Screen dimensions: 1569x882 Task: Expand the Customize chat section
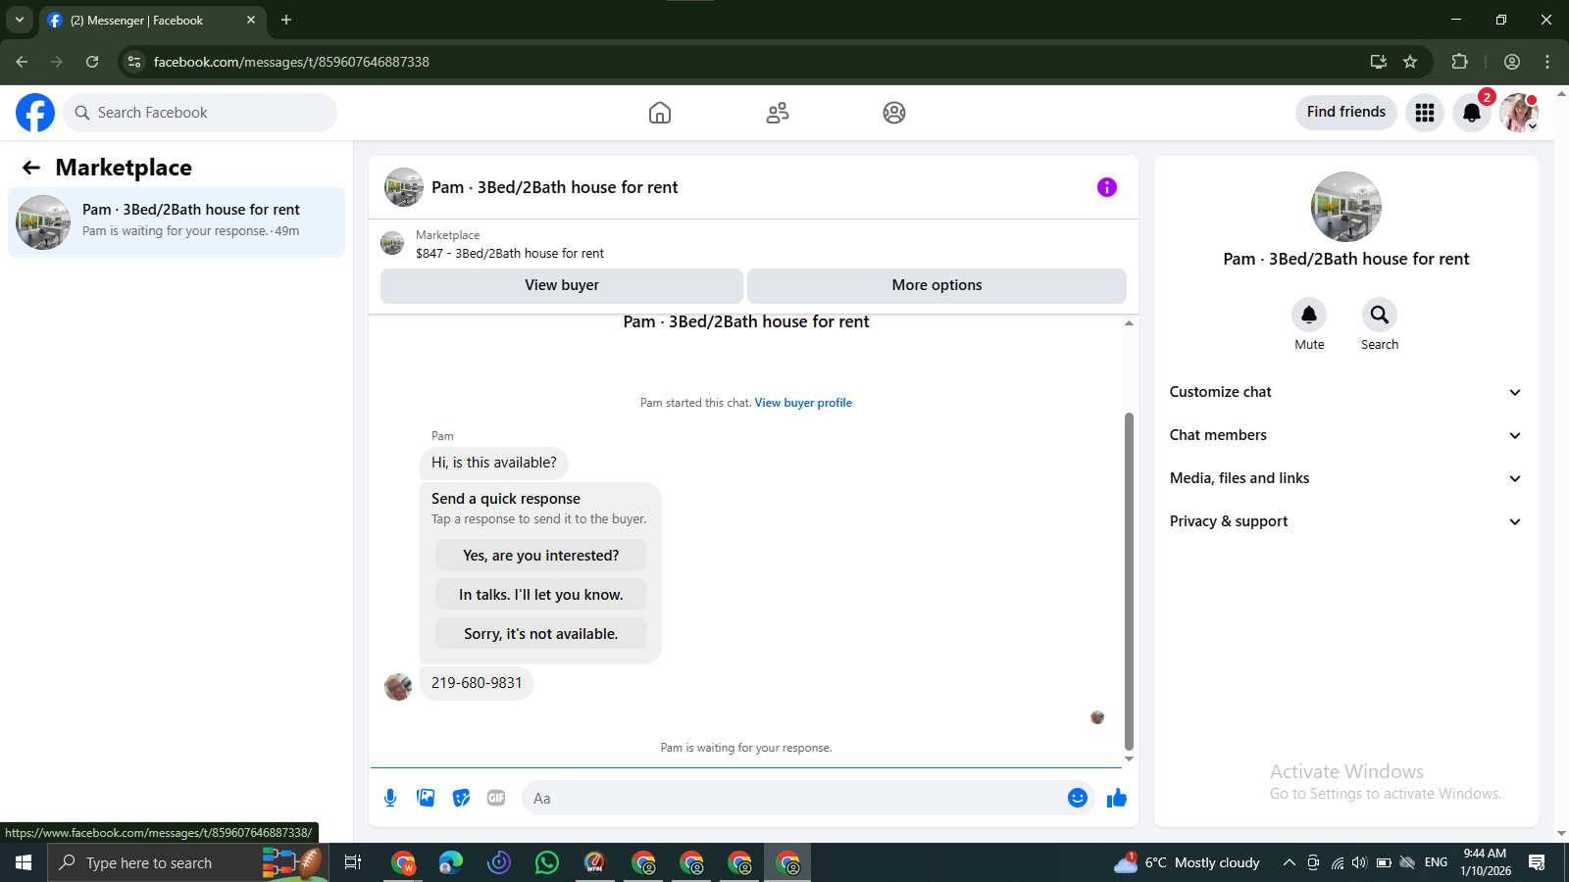click(x=1345, y=392)
